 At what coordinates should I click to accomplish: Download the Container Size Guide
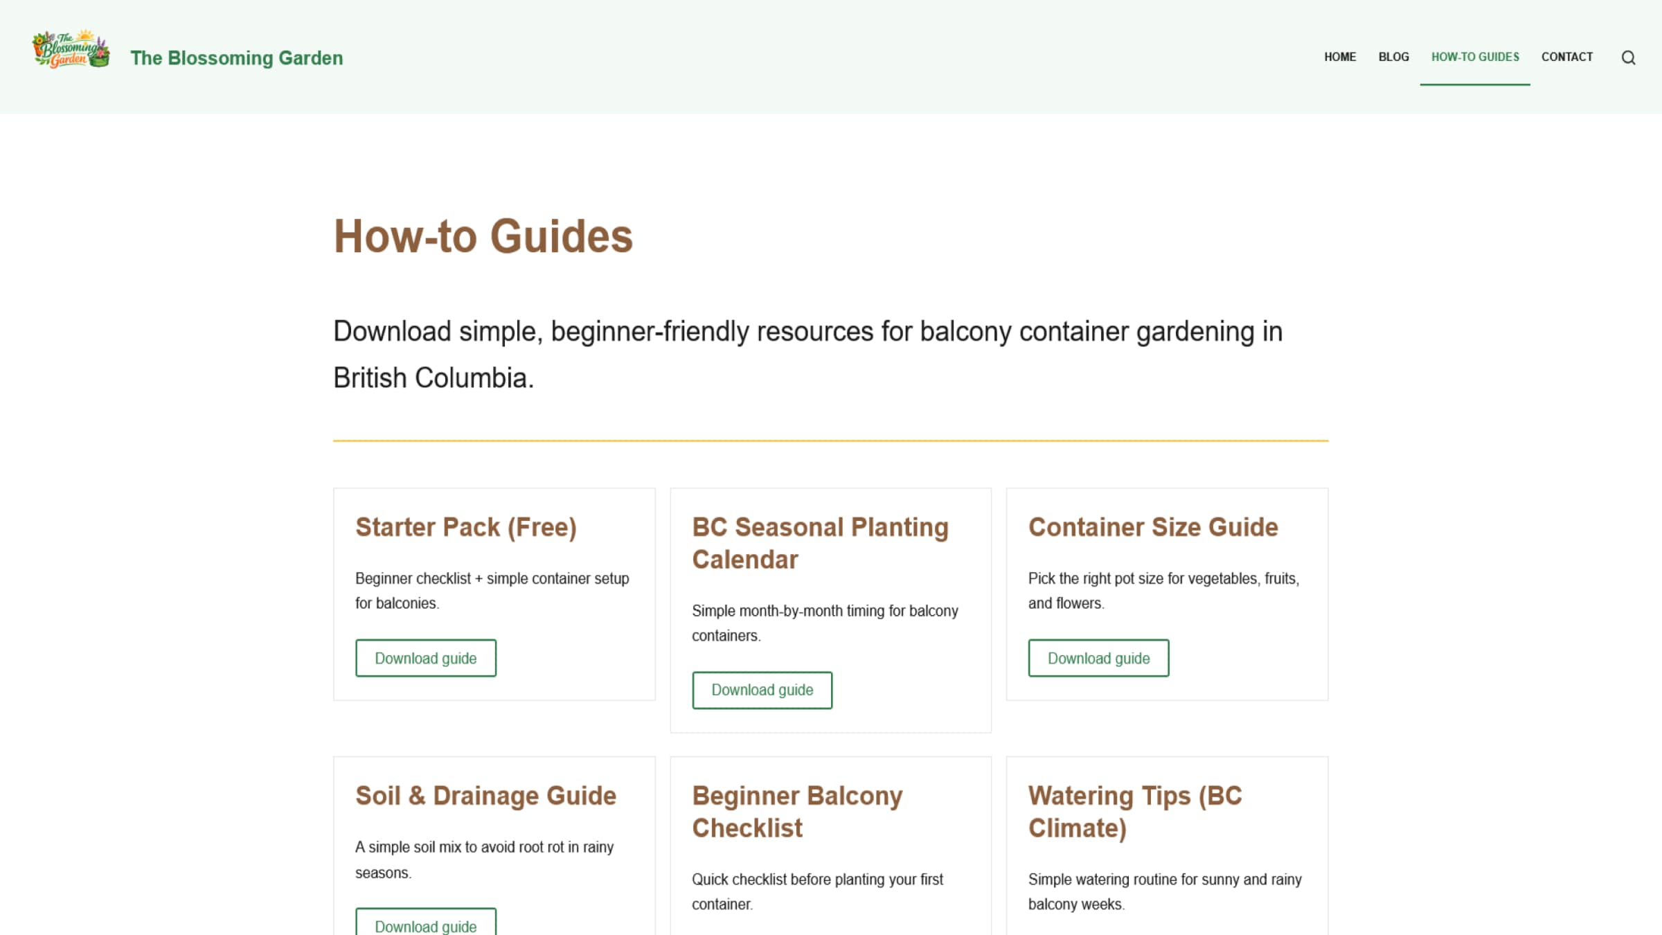click(x=1098, y=658)
